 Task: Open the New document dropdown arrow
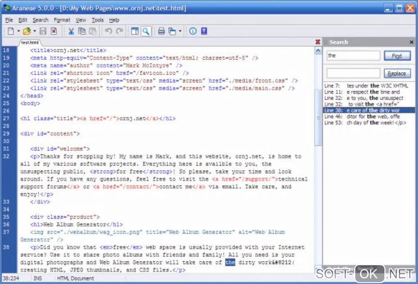(18, 31)
